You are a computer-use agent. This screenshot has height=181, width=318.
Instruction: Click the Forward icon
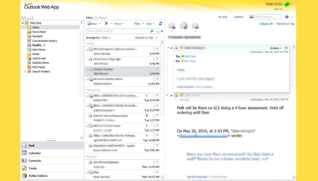195,26
